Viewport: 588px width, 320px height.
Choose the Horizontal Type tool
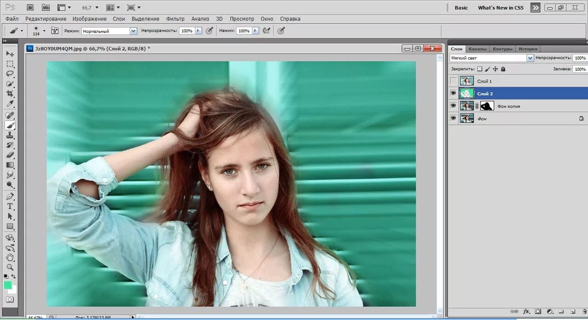tap(10, 206)
